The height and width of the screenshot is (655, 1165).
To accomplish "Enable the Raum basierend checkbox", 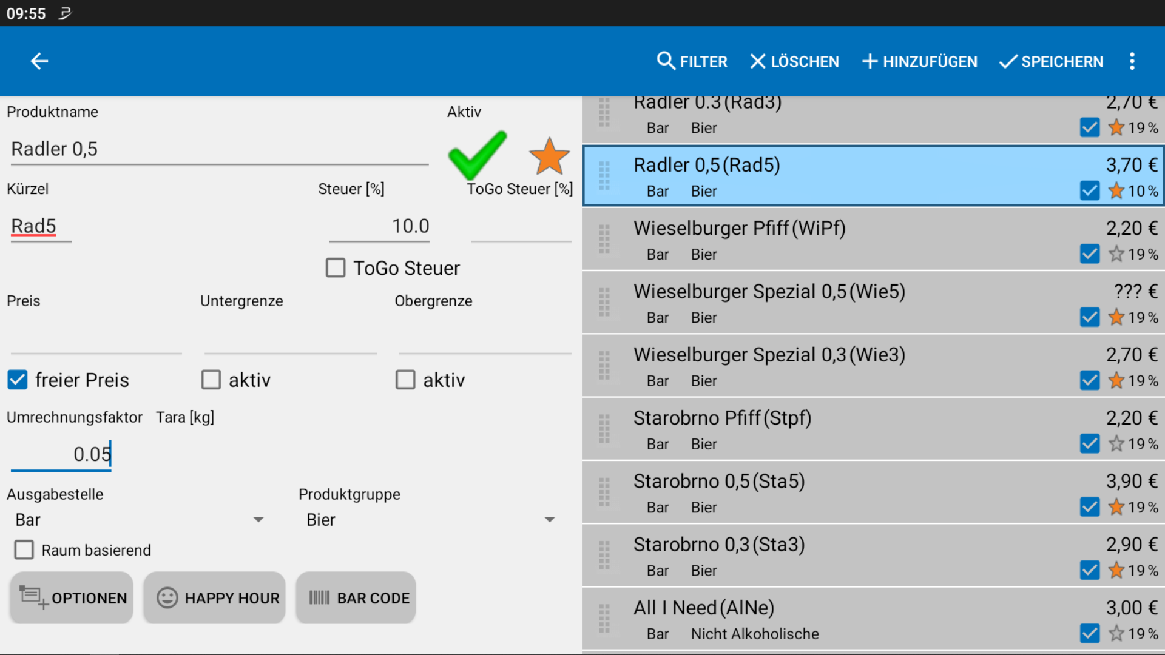I will tap(24, 550).
